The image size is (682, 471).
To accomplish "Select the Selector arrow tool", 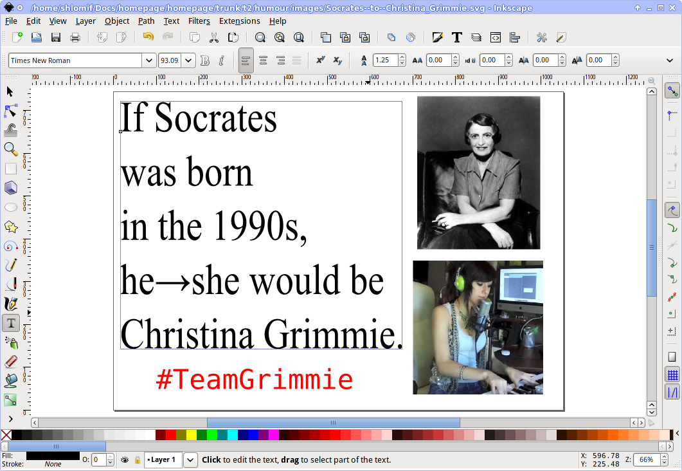I will 10,92.
